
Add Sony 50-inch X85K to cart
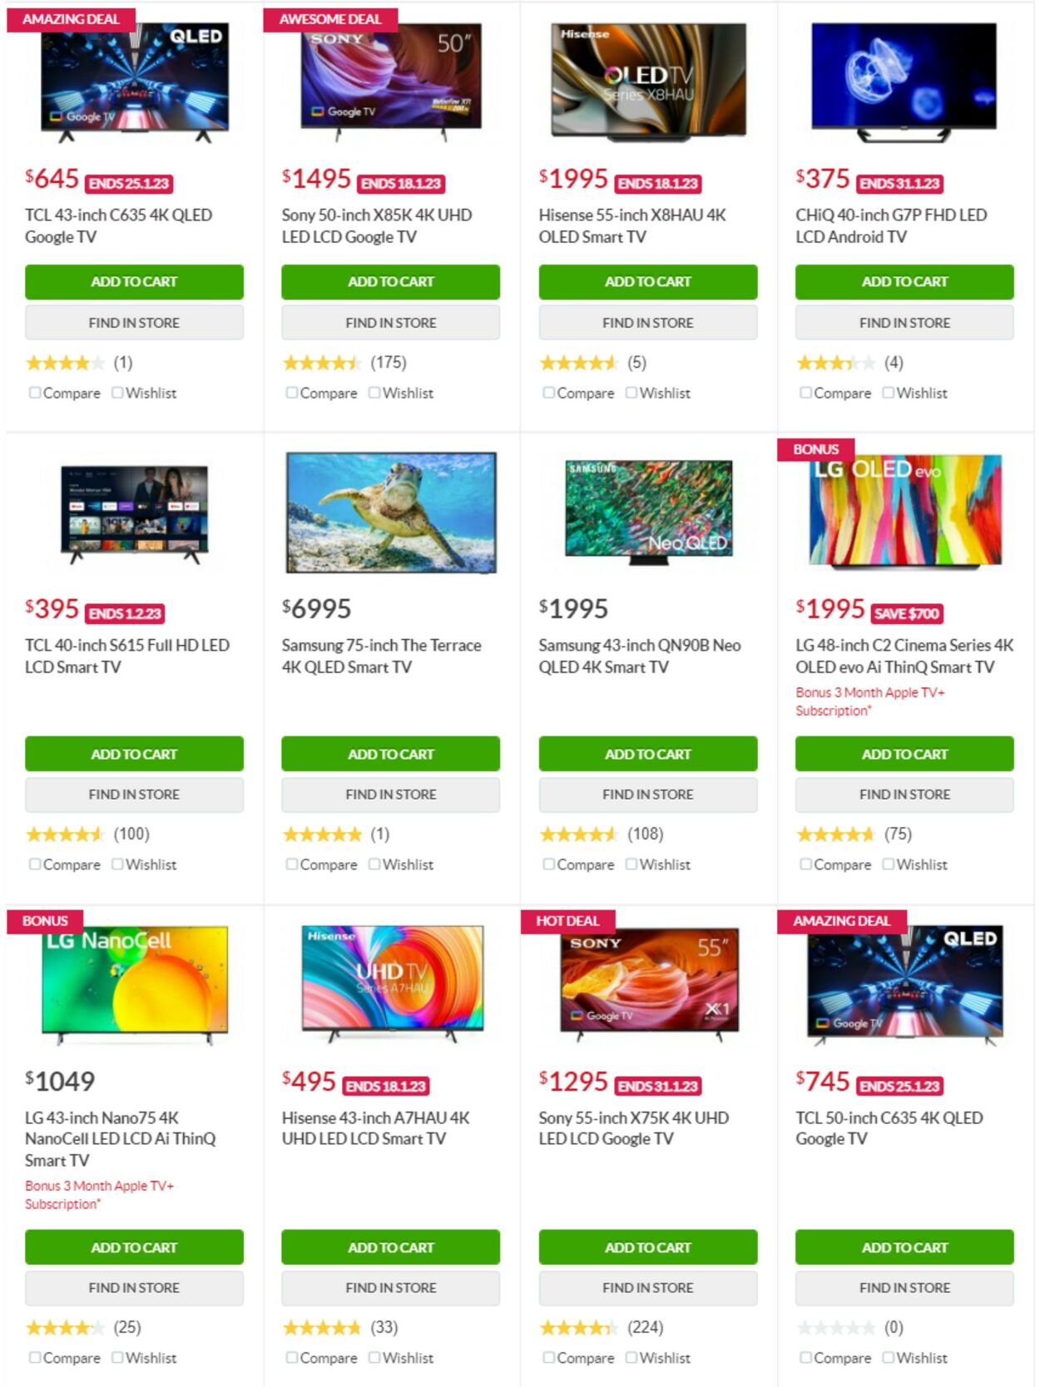point(391,282)
